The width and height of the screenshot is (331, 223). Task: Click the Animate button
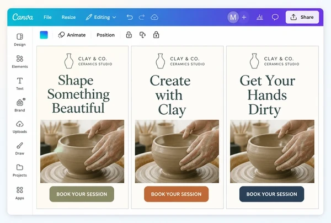click(72, 35)
